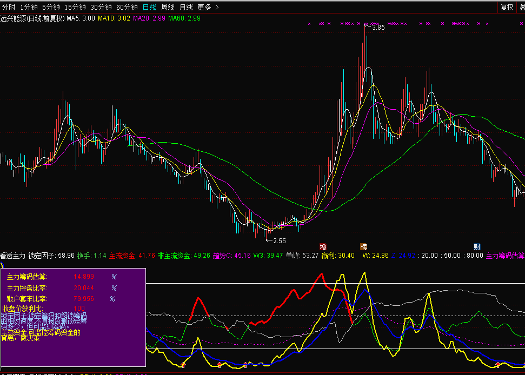This screenshot has width=525, height=375.
Task: Click the 趋势C: 45.16 readout
Action: tap(232, 256)
